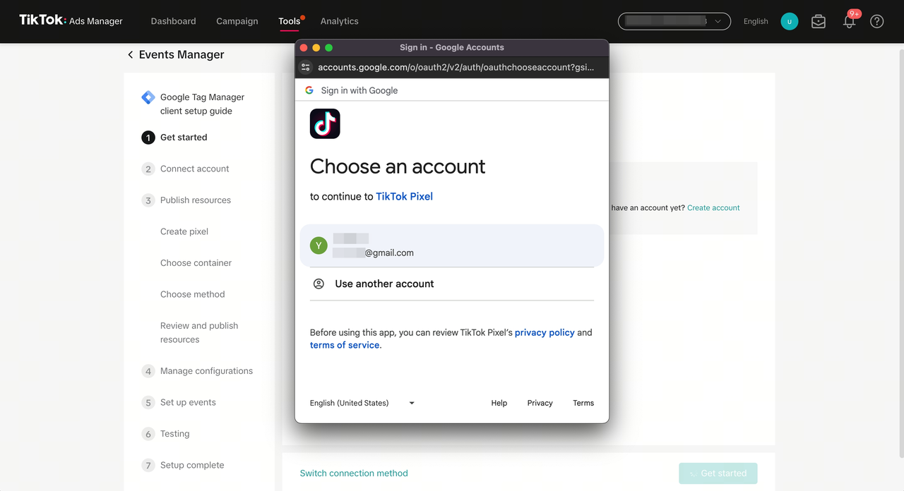The image size is (904, 491).
Task: Select step 2 Connect account in sidebar
Action: click(x=194, y=169)
